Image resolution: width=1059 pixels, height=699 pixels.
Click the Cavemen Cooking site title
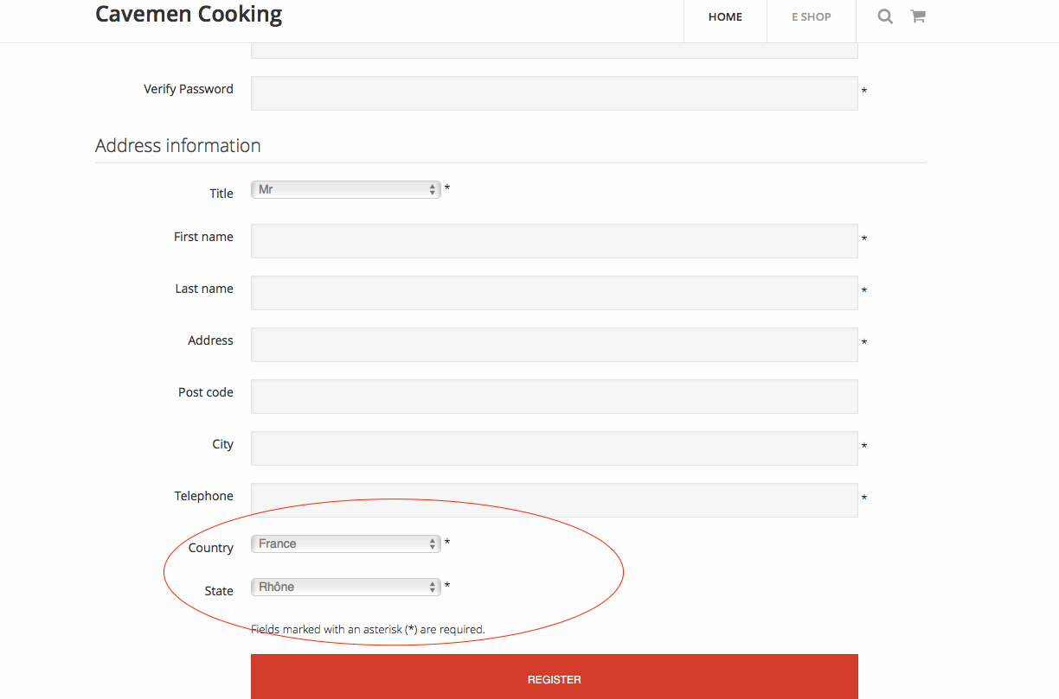189,15
